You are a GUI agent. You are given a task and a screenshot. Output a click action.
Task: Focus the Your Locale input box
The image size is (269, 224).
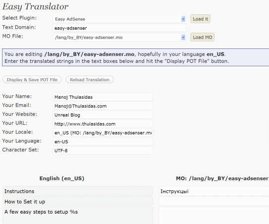[x=103, y=133]
